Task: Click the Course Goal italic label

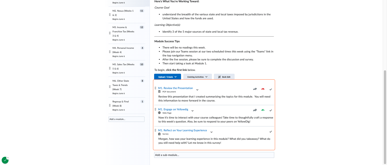Action: (x=162, y=8)
